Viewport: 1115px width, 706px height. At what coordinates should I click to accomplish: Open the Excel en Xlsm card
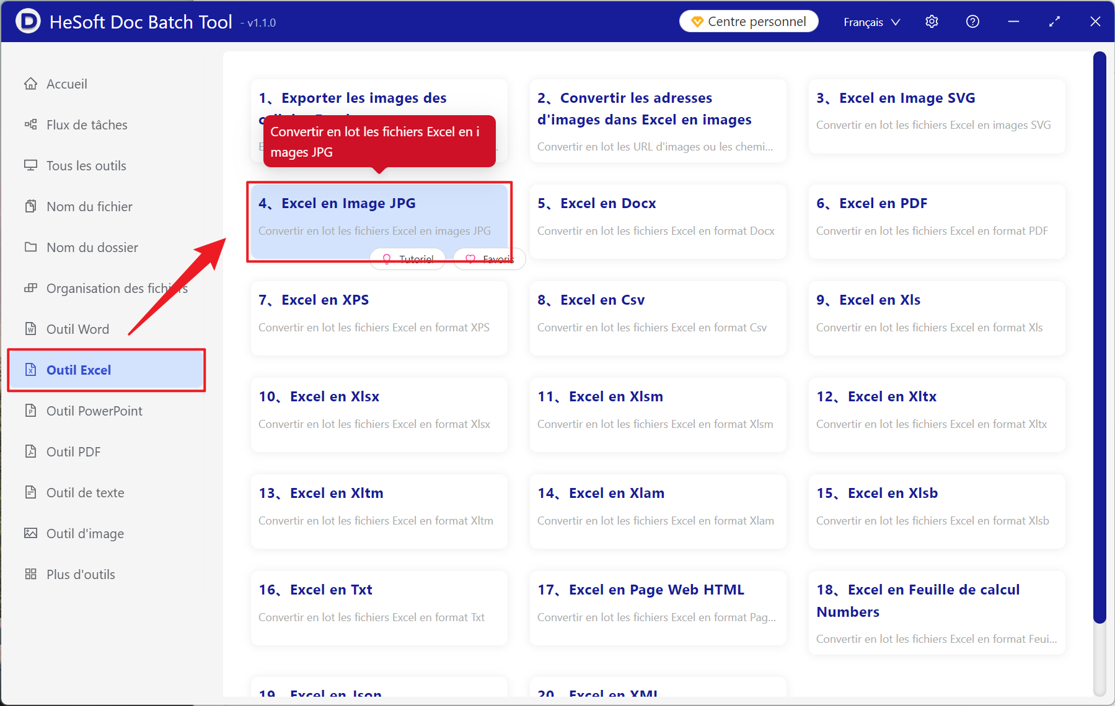658,415
